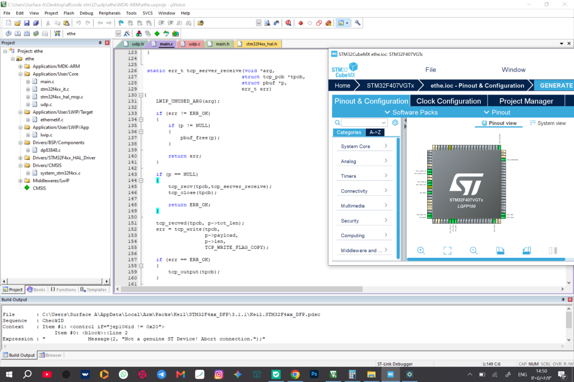Open Options for Target magic wand icon
Viewport: 574px width, 382px height.
(x=127, y=34)
